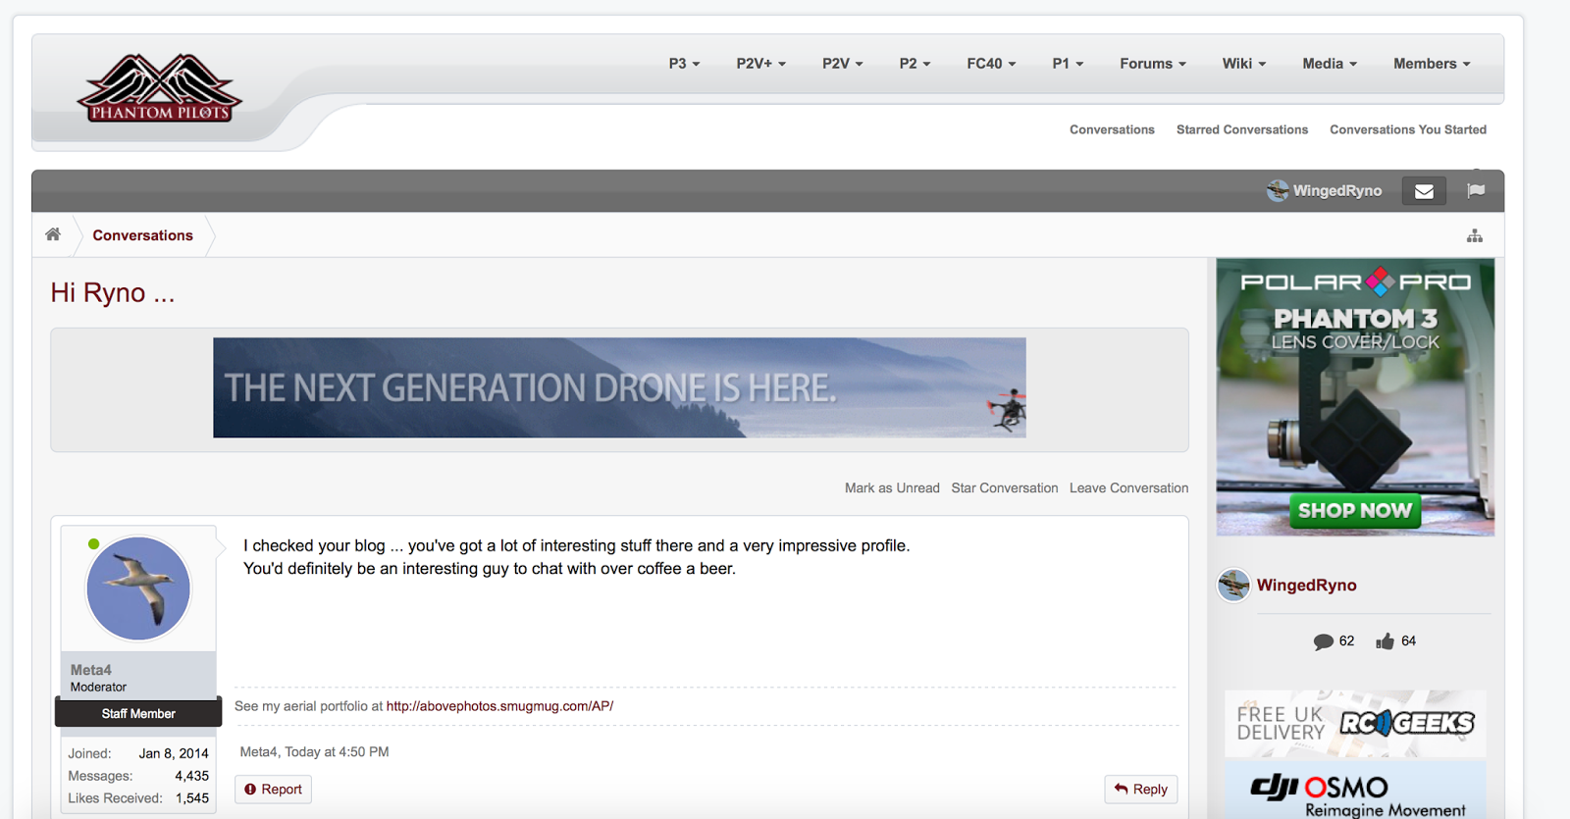This screenshot has width=1570, height=819.
Task: Click the Phantom Pilots logo
Action: coord(159,87)
